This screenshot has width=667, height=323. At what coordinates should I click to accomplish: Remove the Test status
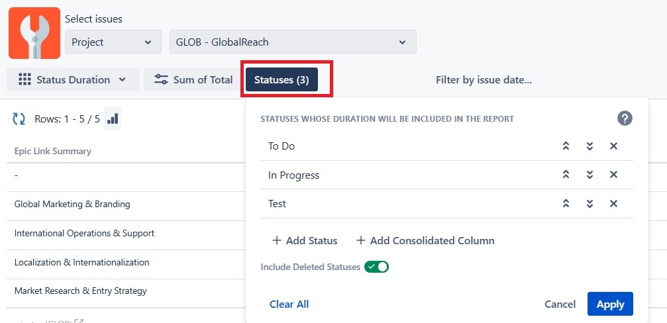(613, 204)
